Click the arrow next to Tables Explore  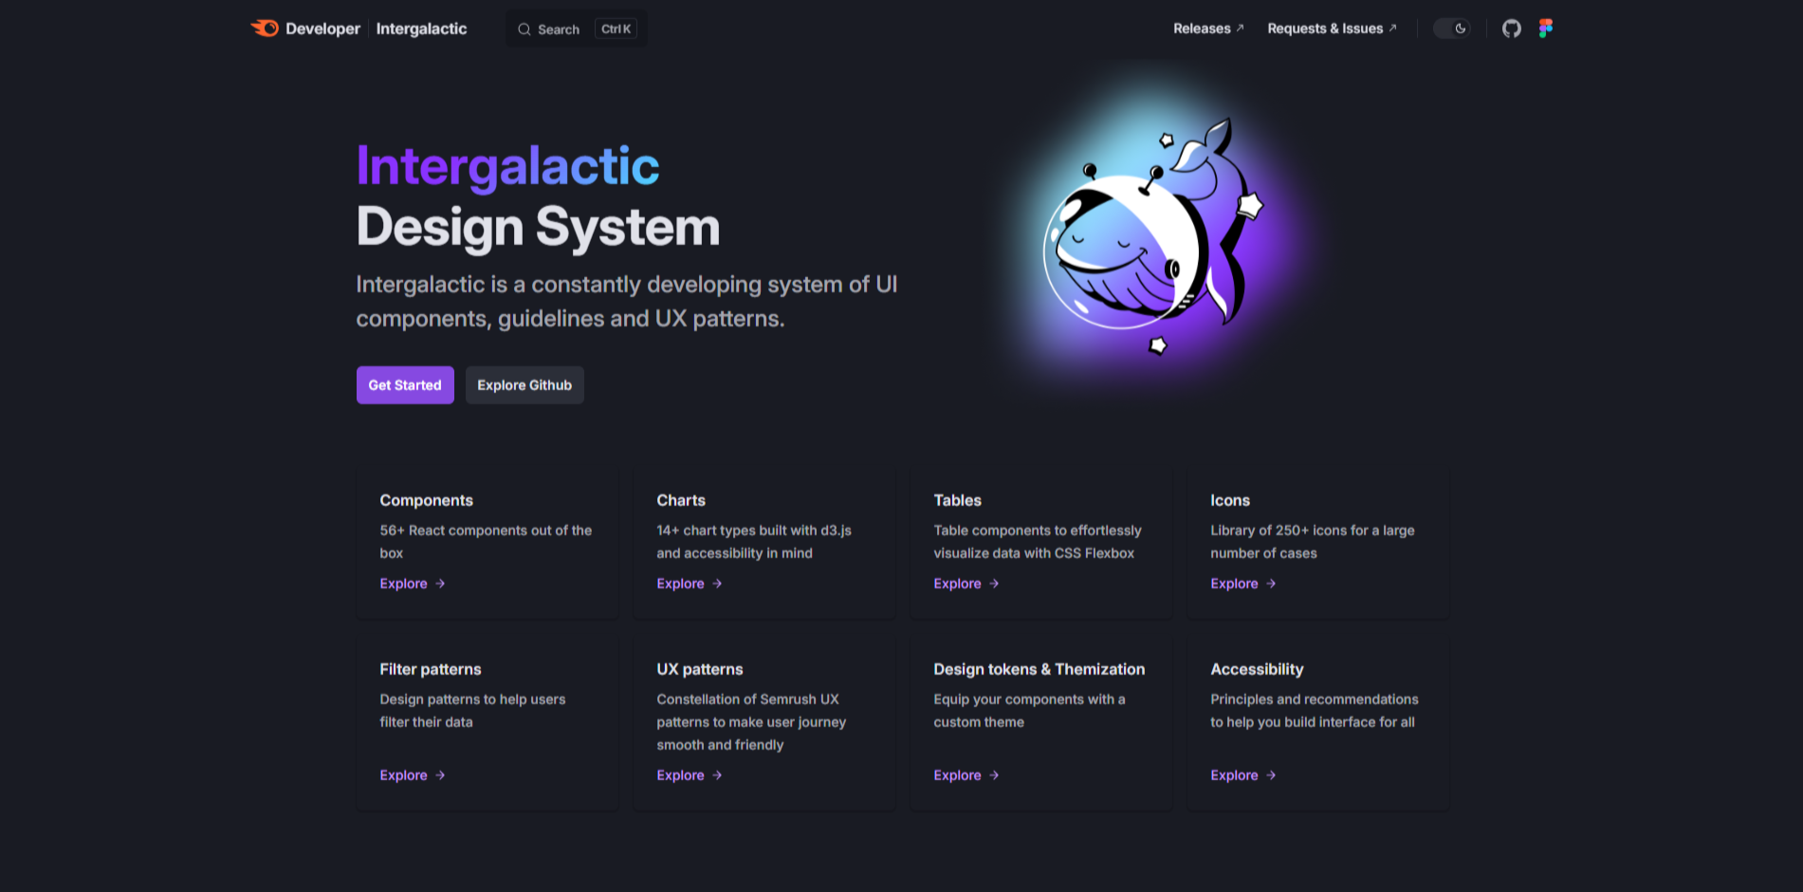pyautogui.click(x=994, y=584)
